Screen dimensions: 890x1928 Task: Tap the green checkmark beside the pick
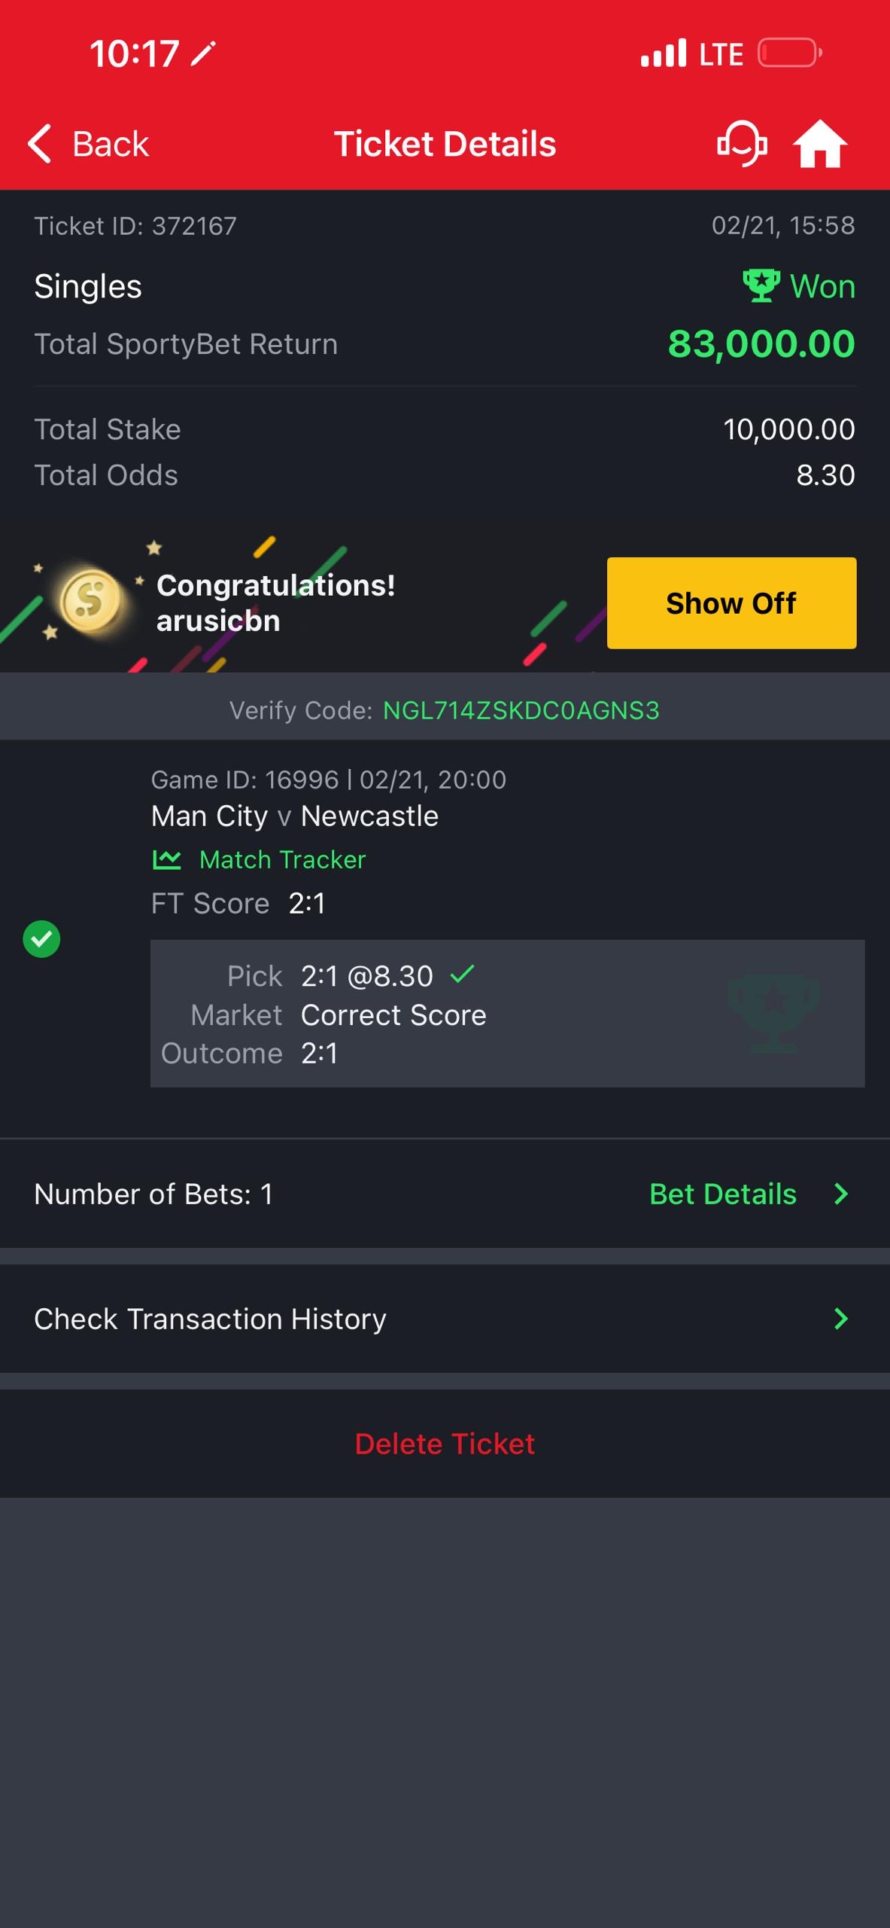point(462,975)
